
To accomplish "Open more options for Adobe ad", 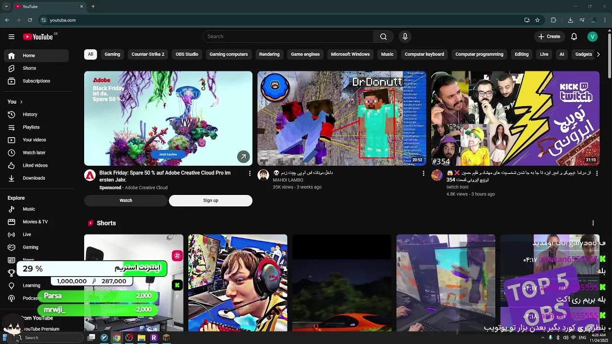I will click(x=250, y=173).
